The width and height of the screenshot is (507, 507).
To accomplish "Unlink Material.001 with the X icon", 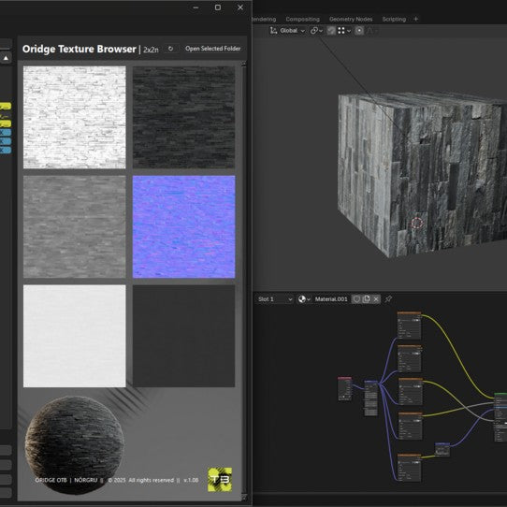I will (x=376, y=299).
